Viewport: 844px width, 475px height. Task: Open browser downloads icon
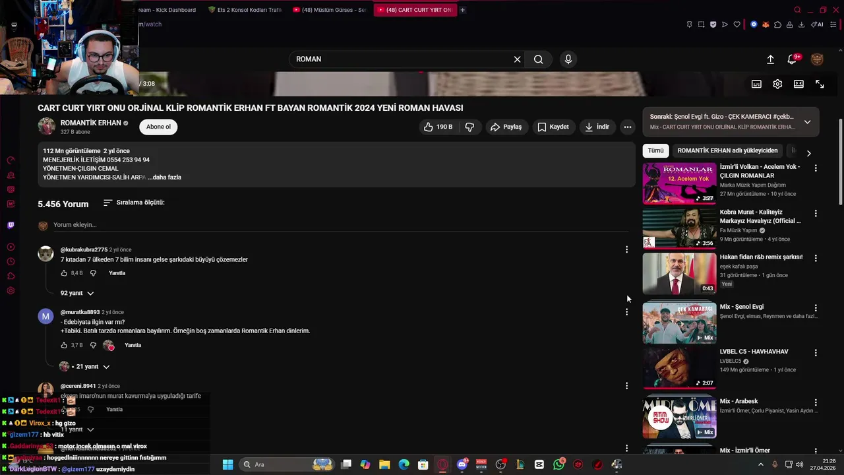pos(801,24)
